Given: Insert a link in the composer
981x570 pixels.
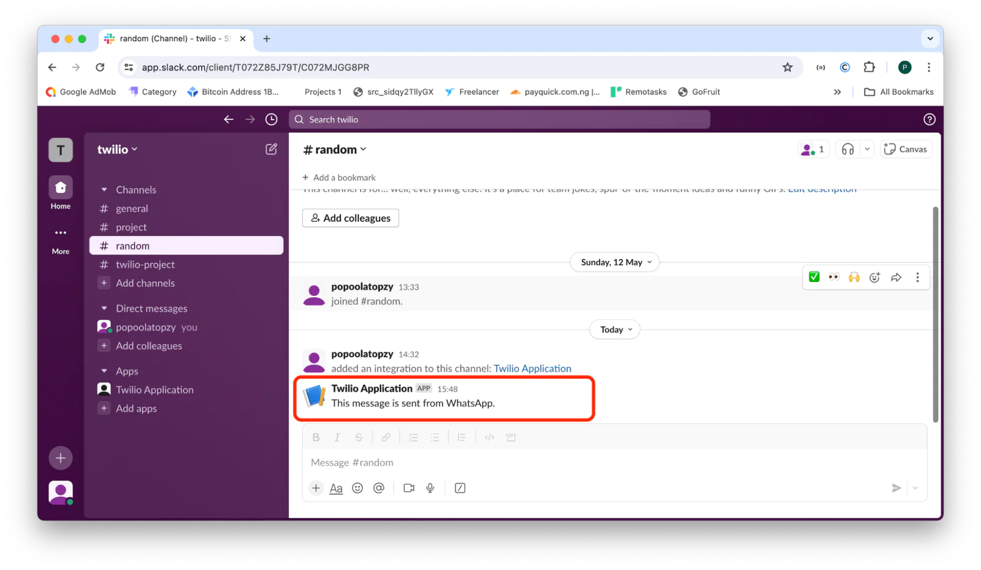Looking at the screenshot, I should (386, 437).
